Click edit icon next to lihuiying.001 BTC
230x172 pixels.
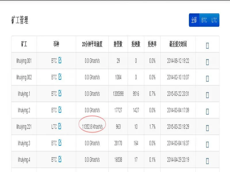(60, 60)
